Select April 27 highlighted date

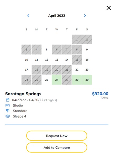pos(57,80)
